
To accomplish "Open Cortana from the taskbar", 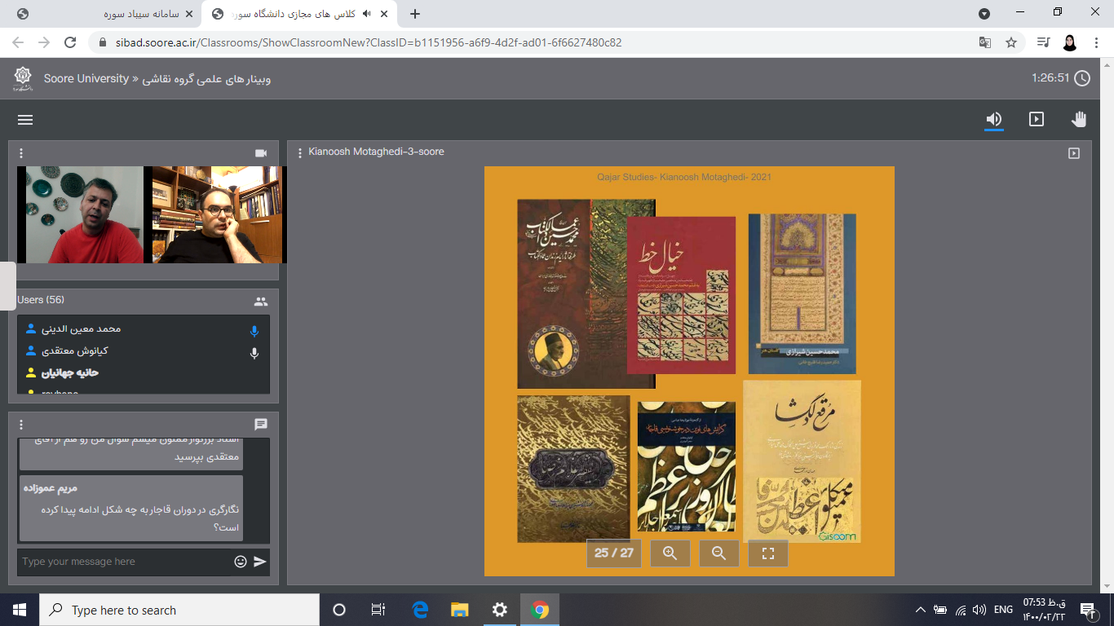I will (x=339, y=610).
